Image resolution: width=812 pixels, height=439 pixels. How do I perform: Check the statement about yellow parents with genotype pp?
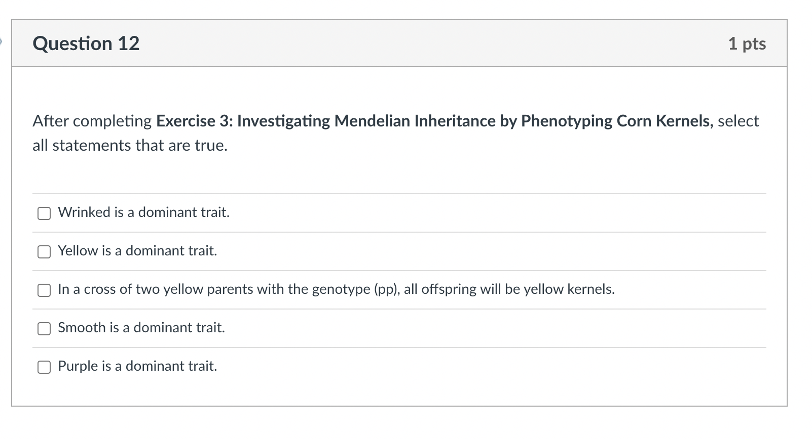tap(44, 290)
